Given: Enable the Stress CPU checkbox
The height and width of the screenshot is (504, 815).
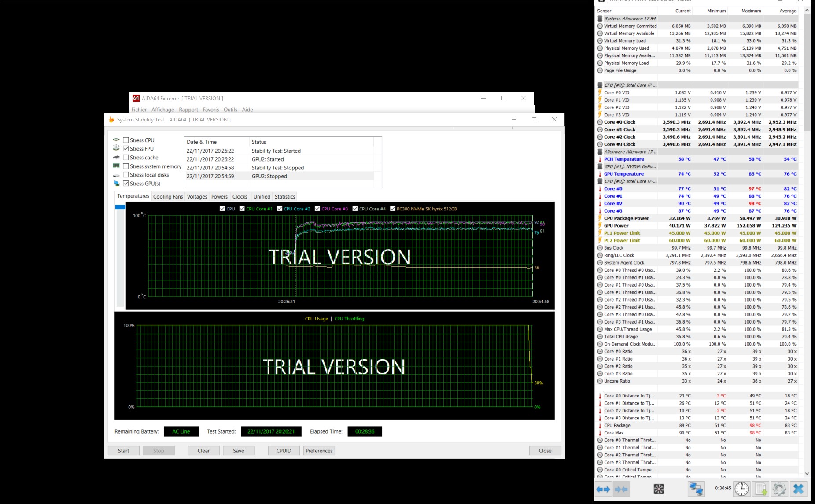Looking at the screenshot, I should point(125,140).
